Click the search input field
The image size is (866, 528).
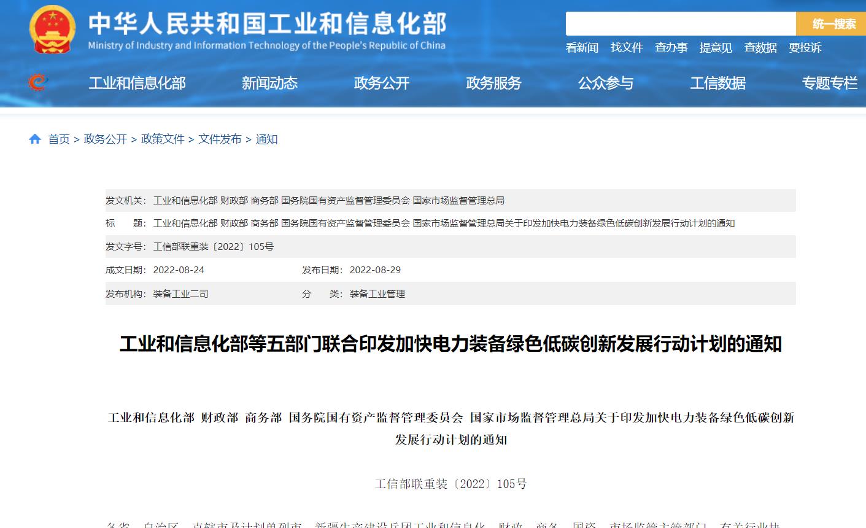(680, 24)
